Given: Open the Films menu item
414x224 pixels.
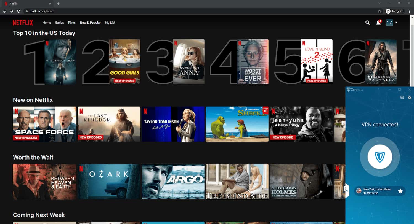Looking at the screenshot, I should tap(72, 23).
